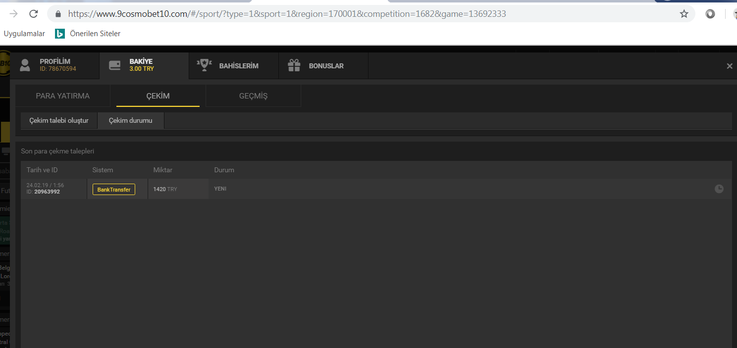Click Çekim talebi oluştur
The image size is (737, 348).
point(59,120)
